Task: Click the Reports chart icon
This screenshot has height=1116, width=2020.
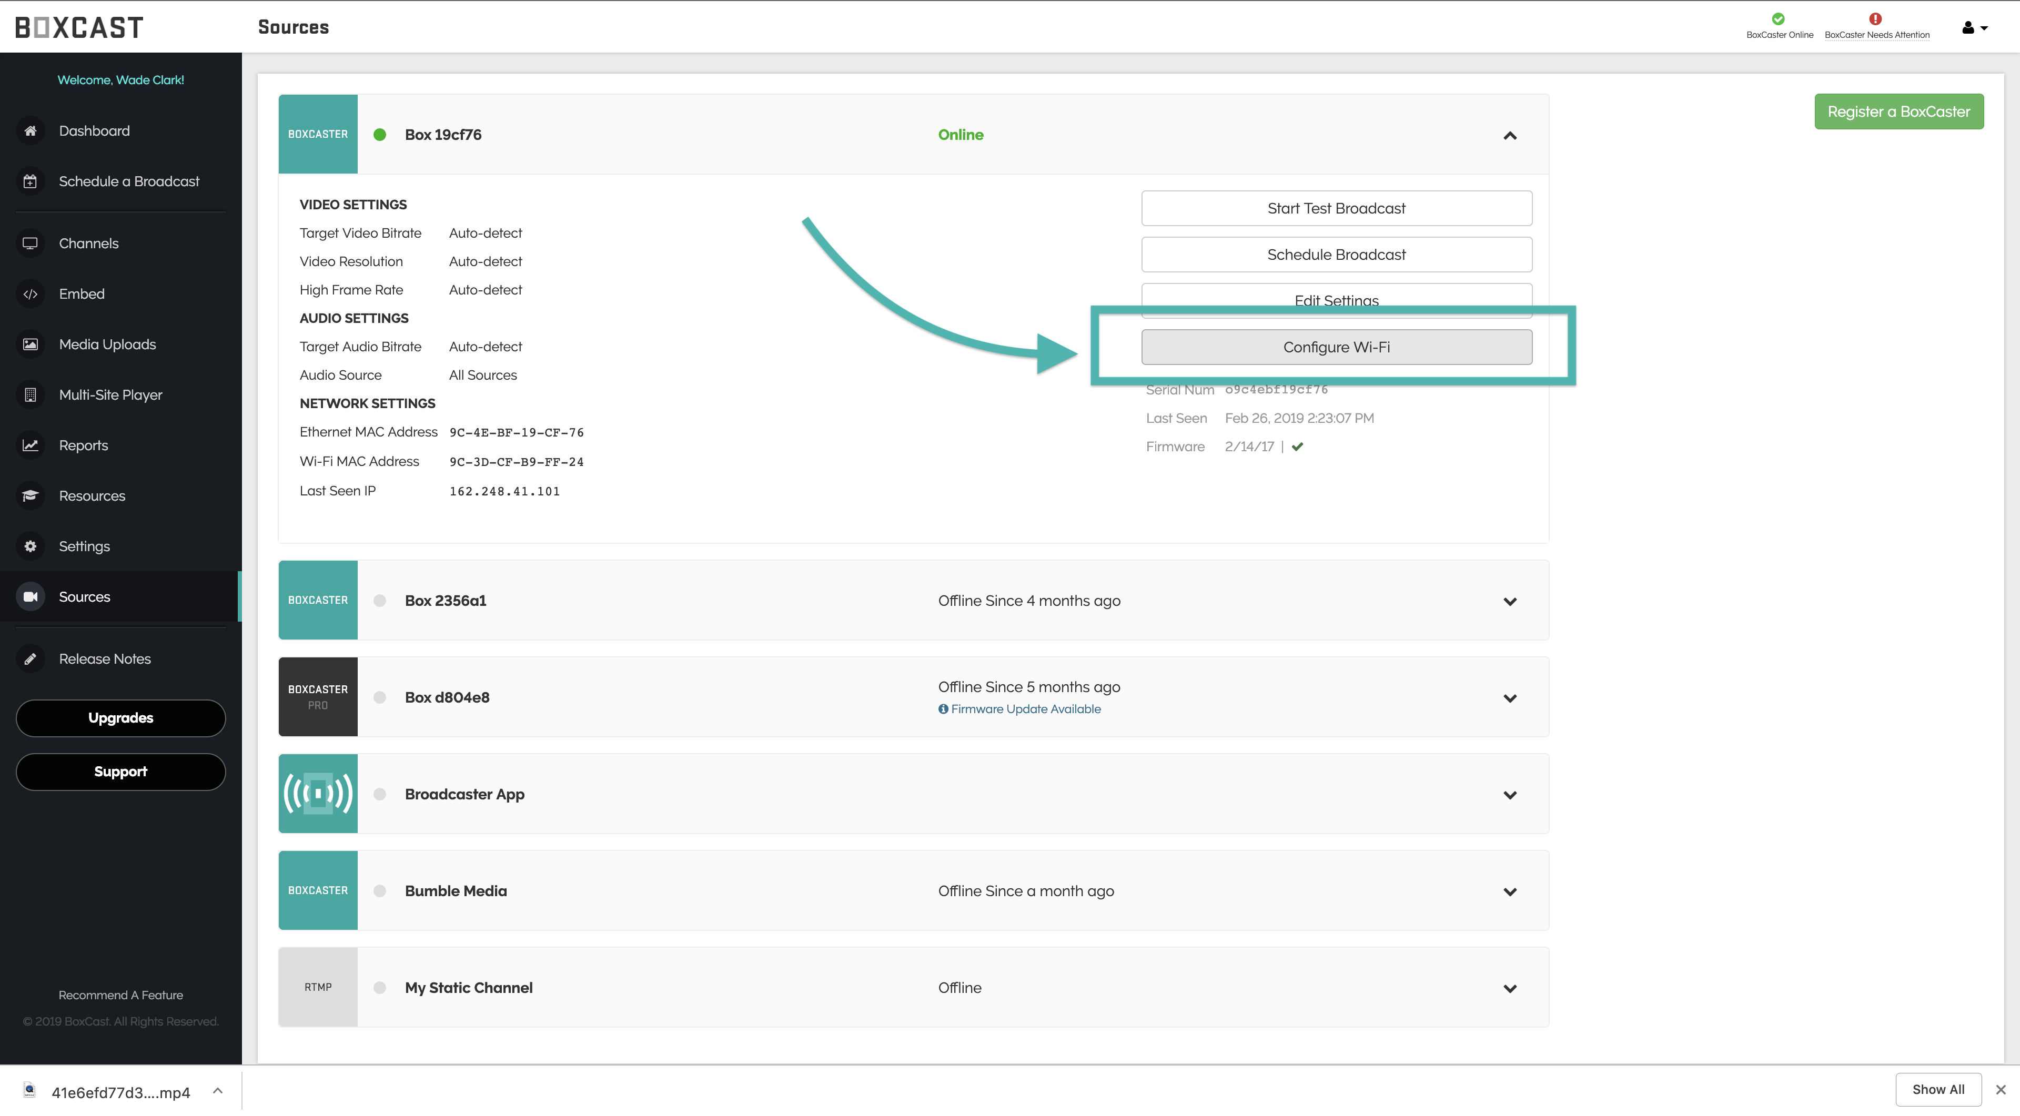Action: (30, 445)
